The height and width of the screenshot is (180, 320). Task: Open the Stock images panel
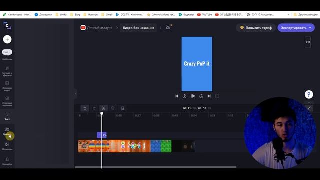7,101
